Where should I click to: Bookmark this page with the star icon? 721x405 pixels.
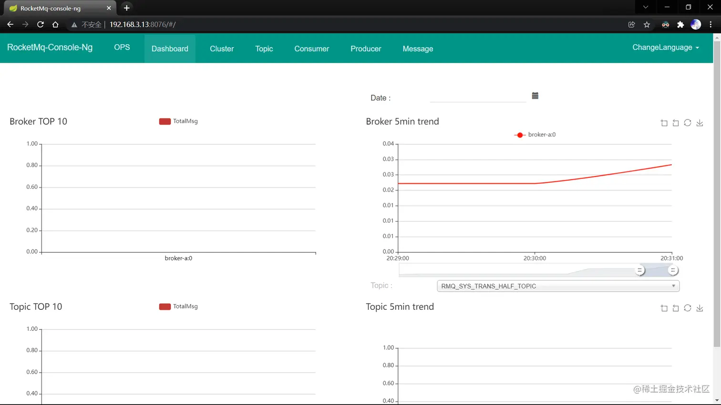pos(647,24)
